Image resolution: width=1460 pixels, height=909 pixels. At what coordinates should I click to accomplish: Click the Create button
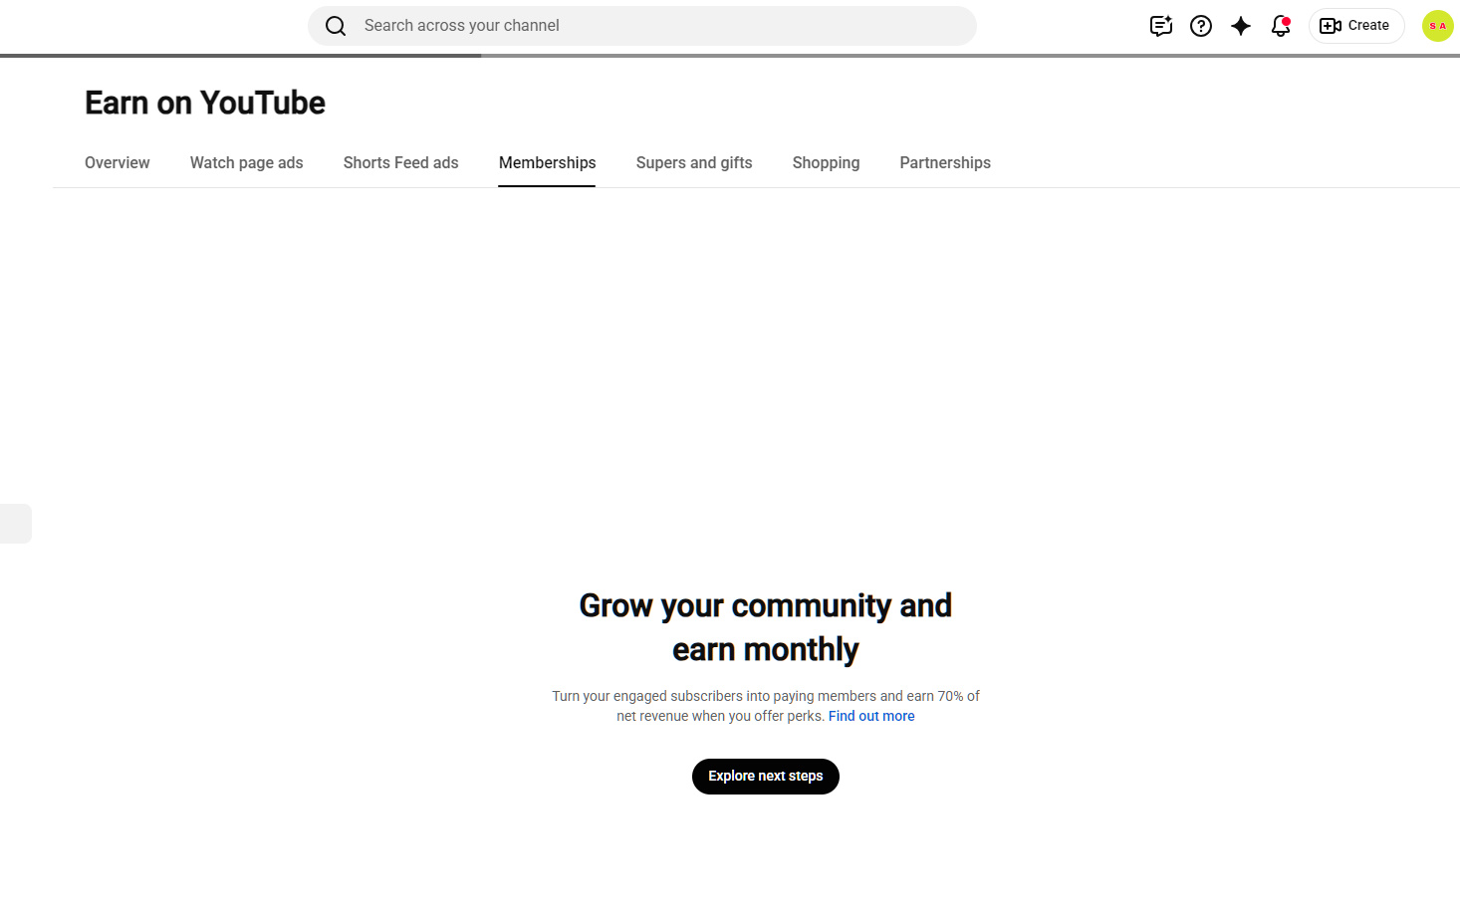1356,26
